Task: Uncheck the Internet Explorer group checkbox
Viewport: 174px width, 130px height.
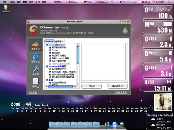Action: tap(47, 45)
